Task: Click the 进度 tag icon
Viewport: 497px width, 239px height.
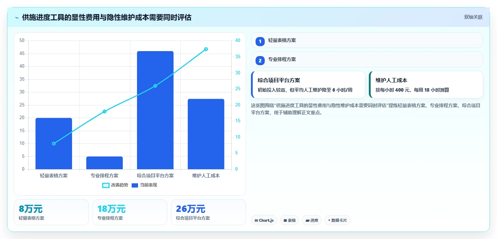Action: (x=307, y=220)
